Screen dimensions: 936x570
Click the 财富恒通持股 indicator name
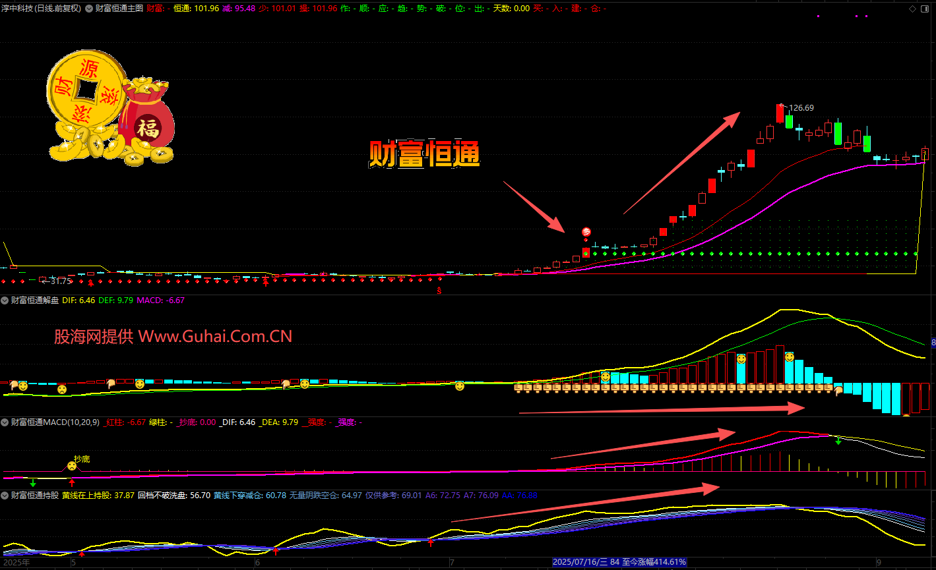(34, 495)
